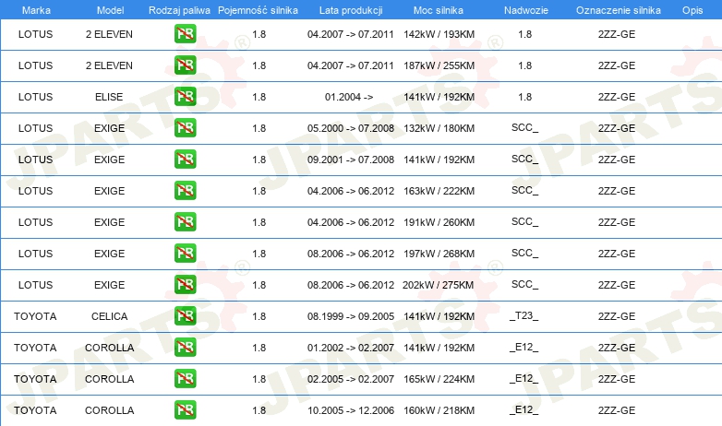The width and height of the screenshot is (722, 426).
Task: Click the fuel icon in the EXIGE 132kW row
Action: [185, 127]
